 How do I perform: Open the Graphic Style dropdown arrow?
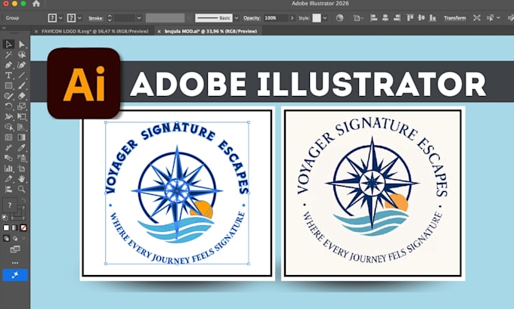click(325, 18)
